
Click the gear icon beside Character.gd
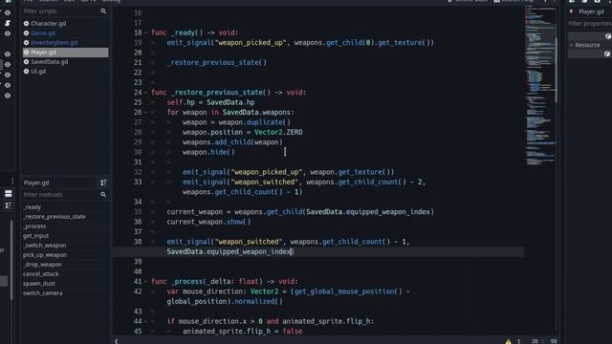(x=26, y=23)
